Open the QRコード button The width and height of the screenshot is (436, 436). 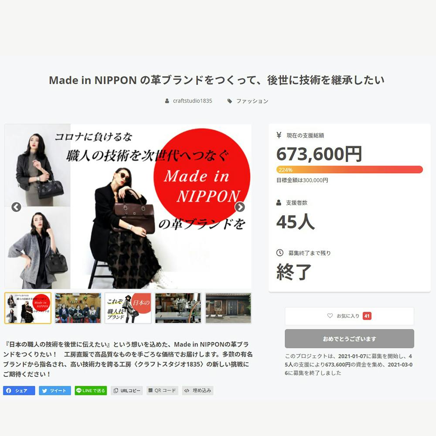162,390
